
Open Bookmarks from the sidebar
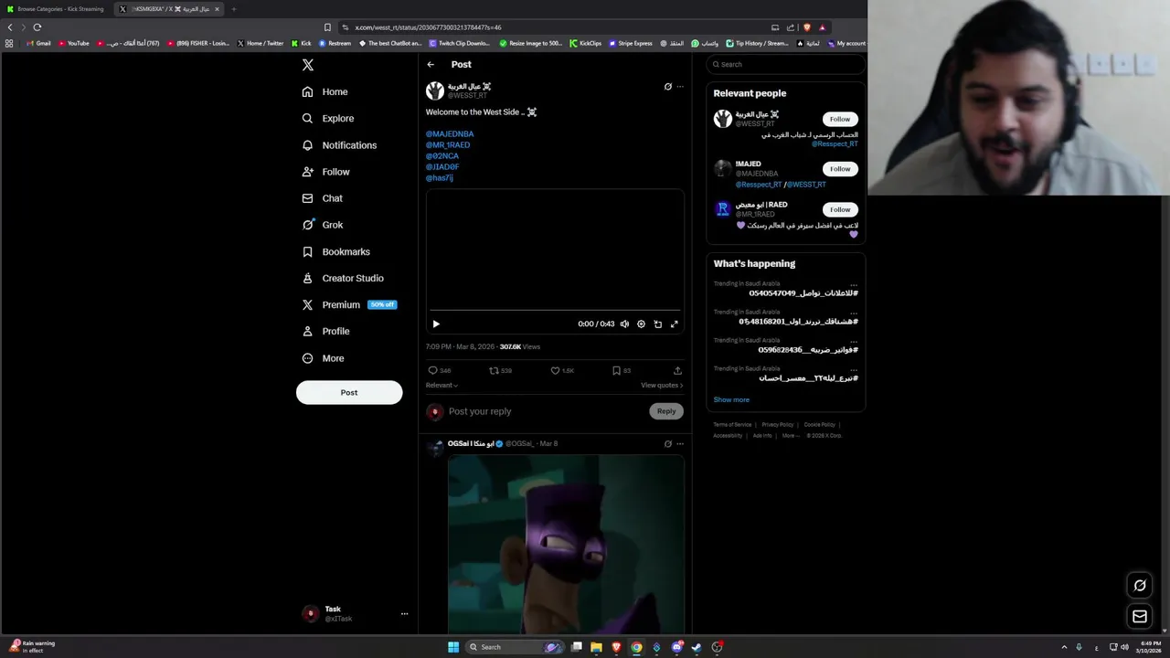point(335,251)
